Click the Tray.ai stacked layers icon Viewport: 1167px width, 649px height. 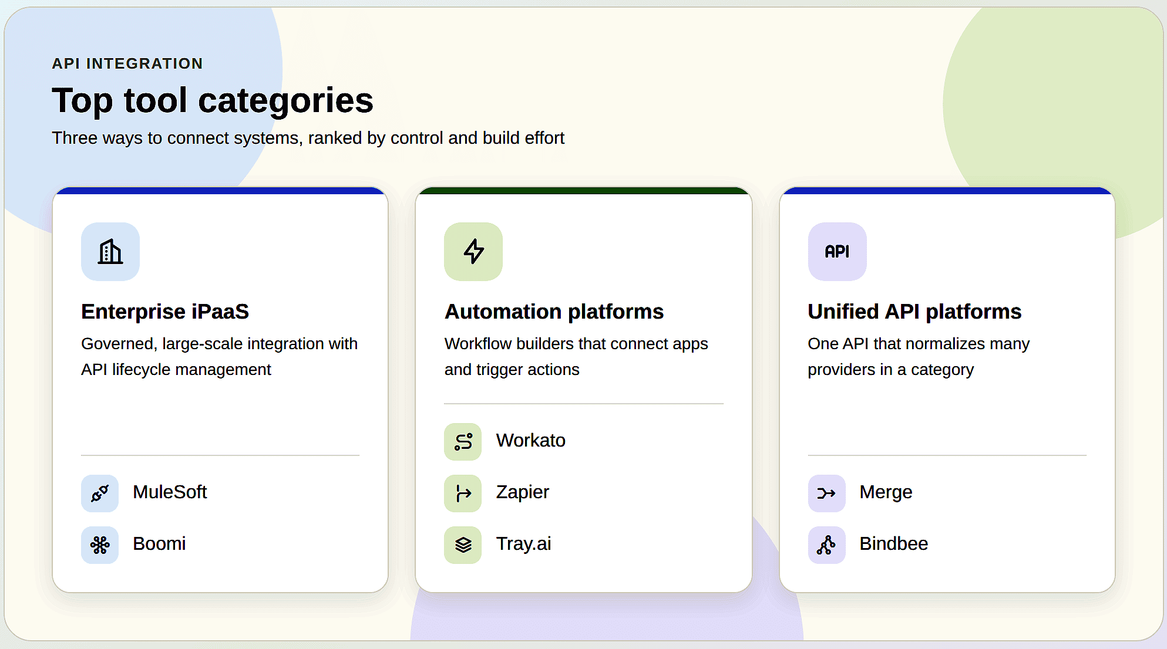tap(463, 545)
